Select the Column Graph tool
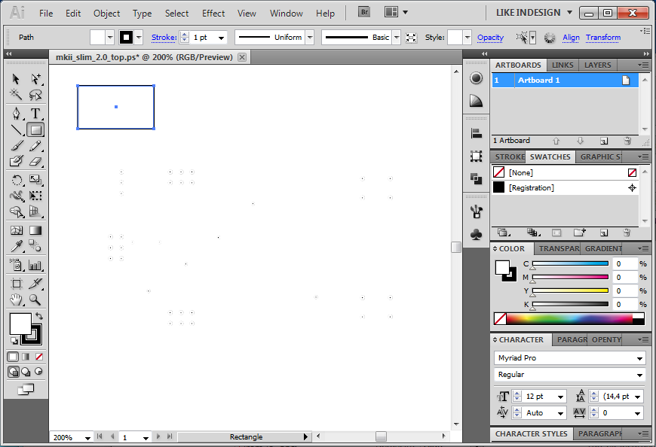Screen dimensions: 656x447 tap(35, 265)
